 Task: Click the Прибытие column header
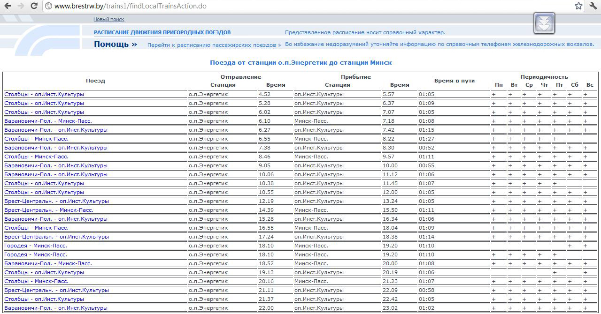[356, 77]
